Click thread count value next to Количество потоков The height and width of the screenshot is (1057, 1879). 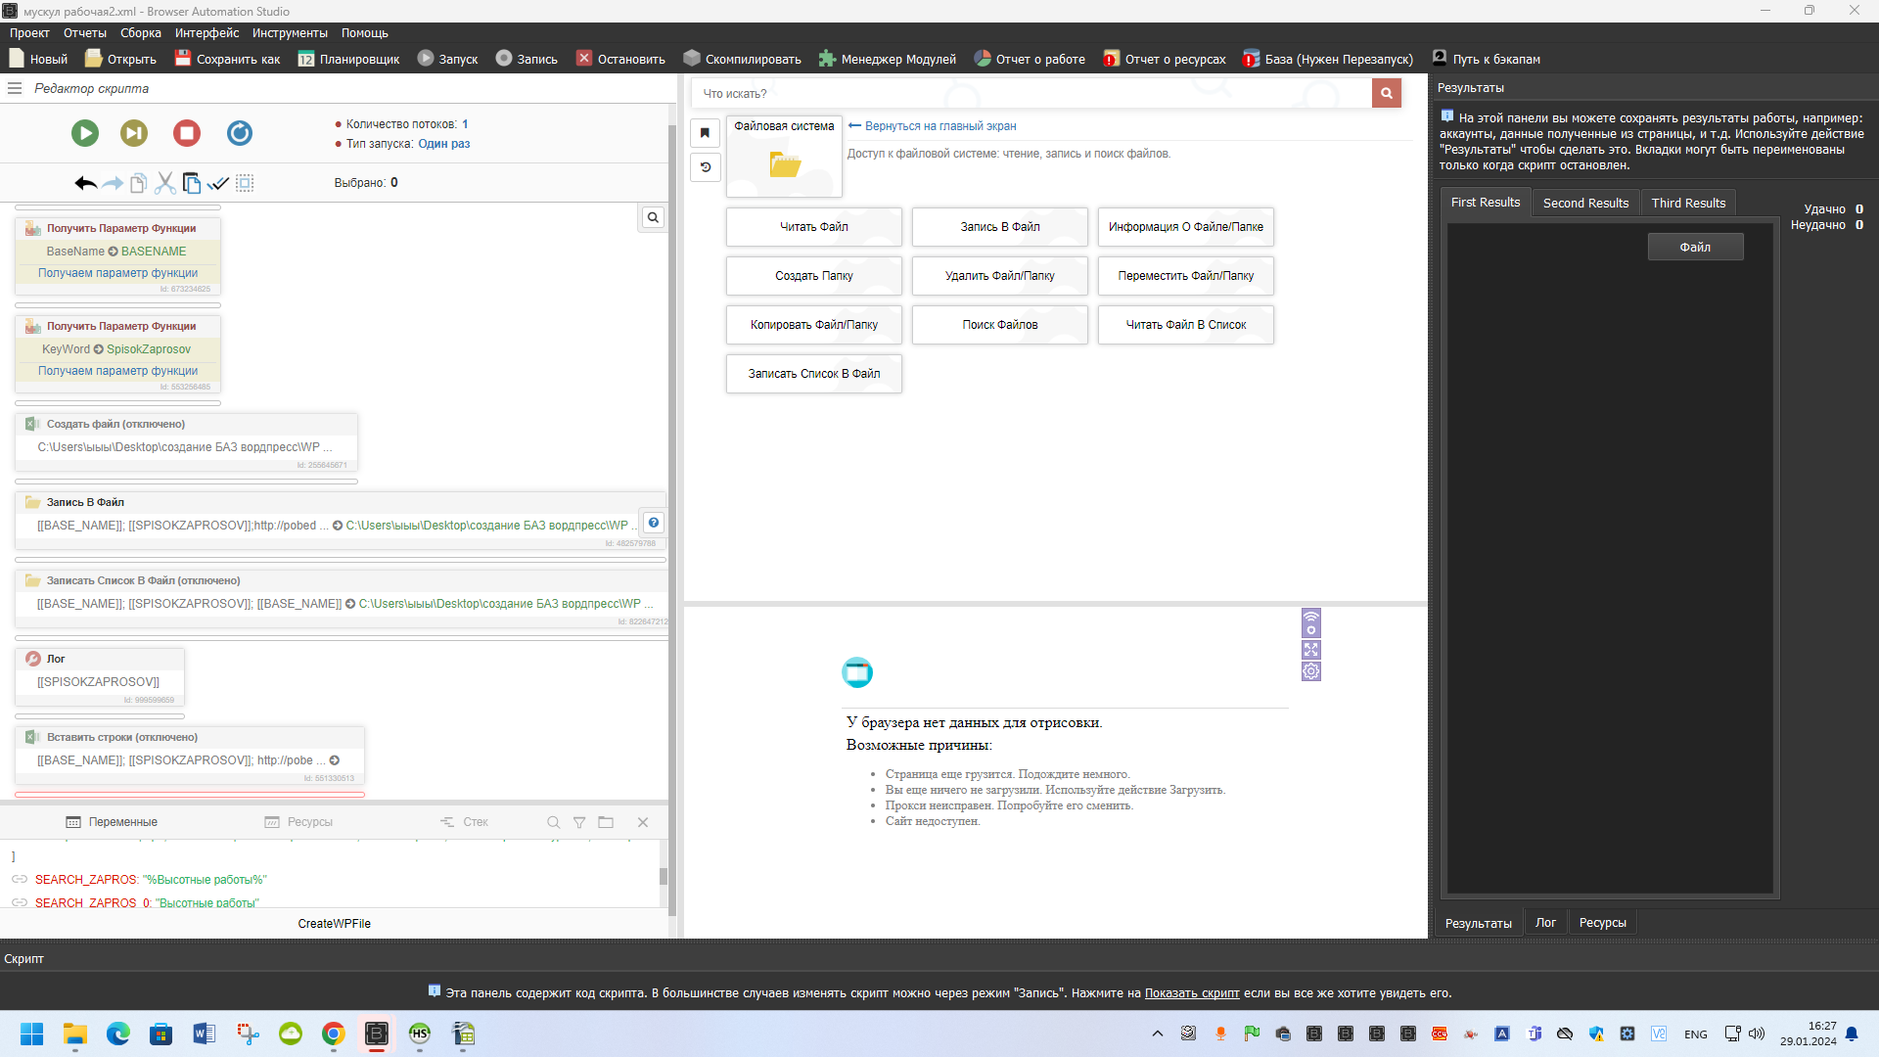(x=465, y=124)
